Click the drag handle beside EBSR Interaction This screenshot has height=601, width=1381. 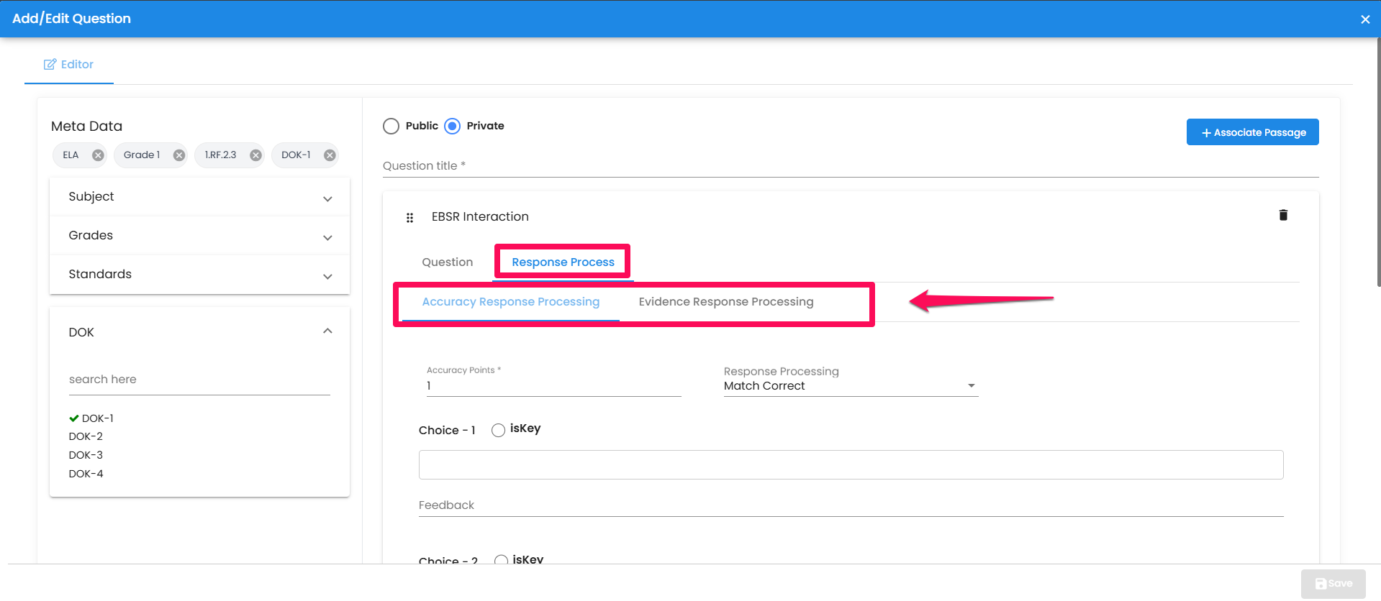click(409, 218)
